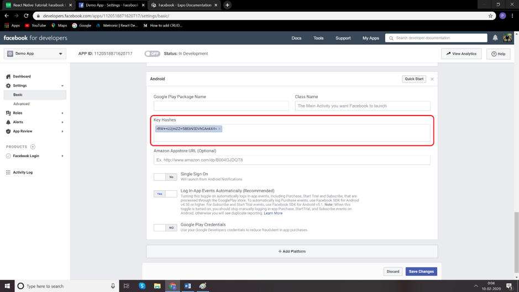Show hidden system tray icons

tap(476, 286)
